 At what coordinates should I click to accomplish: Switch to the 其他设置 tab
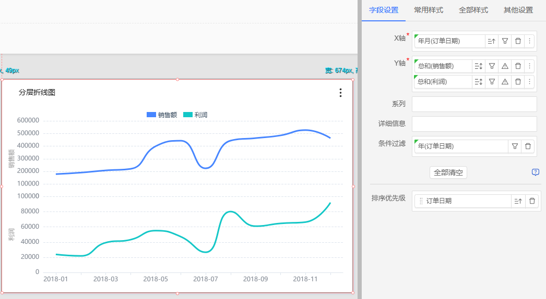(518, 10)
